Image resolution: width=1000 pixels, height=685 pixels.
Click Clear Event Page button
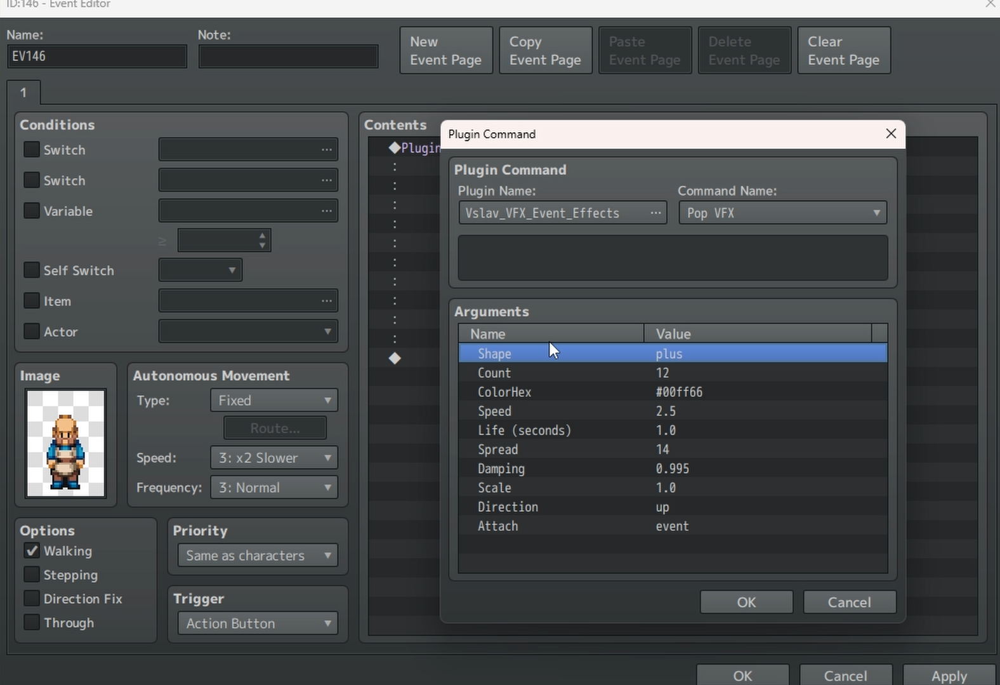[x=844, y=50]
